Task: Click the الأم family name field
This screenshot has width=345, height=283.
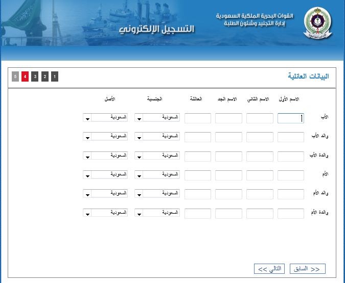Action: click(x=198, y=175)
